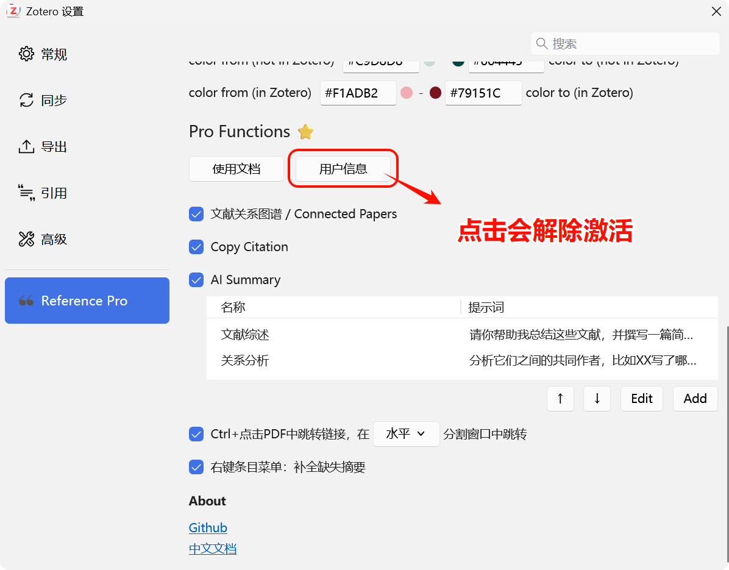Click the Edit prompt button
The width and height of the screenshot is (729, 570).
[x=642, y=399]
